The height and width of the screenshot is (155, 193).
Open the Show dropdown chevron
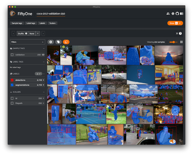click(180, 23)
